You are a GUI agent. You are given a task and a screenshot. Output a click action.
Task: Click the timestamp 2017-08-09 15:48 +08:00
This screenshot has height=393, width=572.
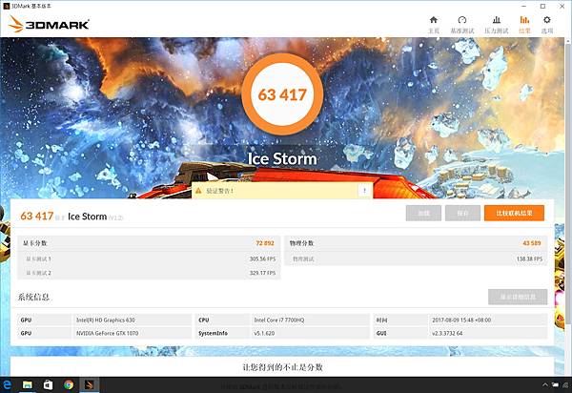[461, 320]
